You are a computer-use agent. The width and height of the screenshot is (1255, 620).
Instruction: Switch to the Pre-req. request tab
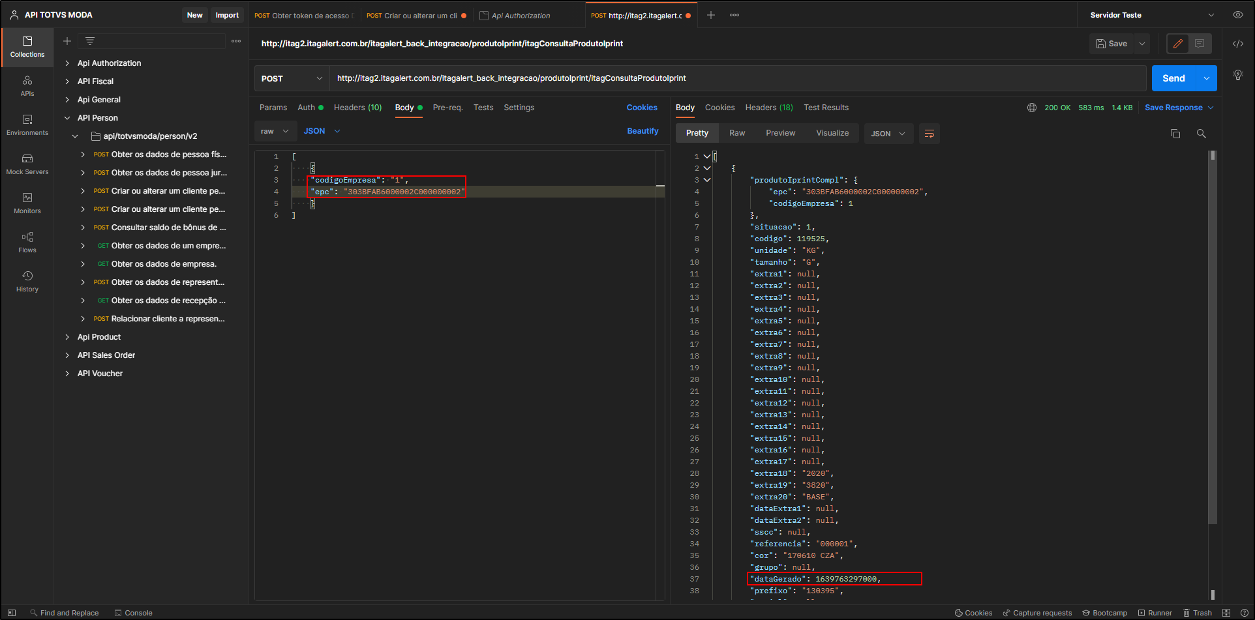(447, 108)
